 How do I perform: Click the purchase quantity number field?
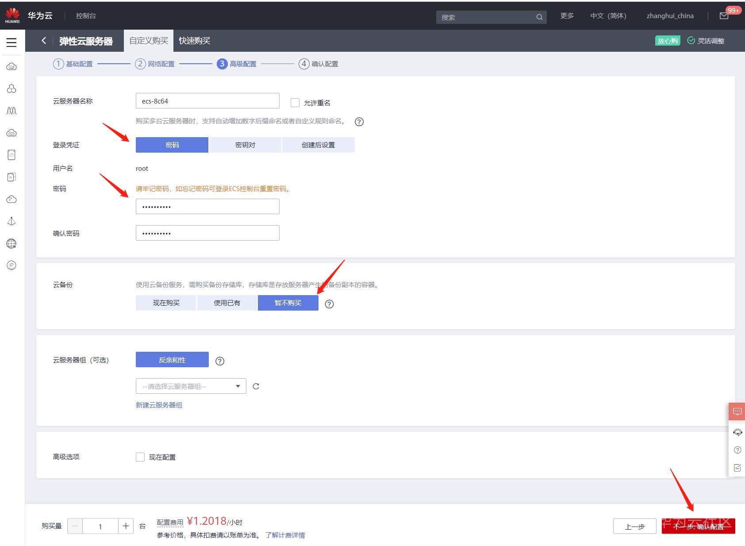tap(100, 526)
